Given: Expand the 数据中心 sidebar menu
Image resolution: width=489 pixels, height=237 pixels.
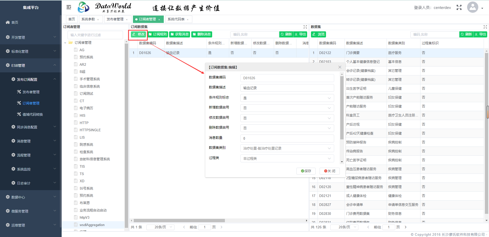Looking at the screenshot, I should pos(31,197).
